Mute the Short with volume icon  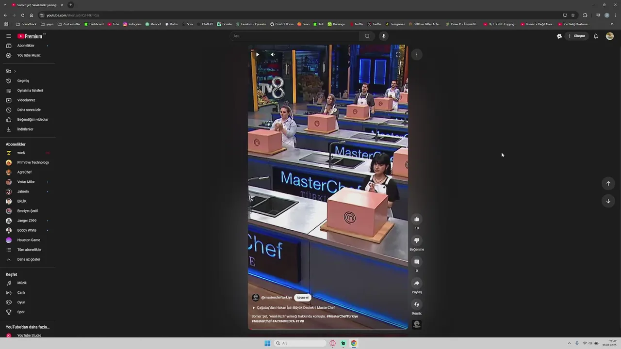273,54
